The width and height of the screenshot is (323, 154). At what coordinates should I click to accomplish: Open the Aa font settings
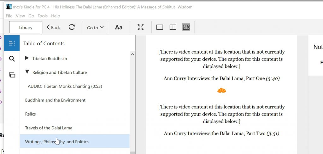coord(119,27)
